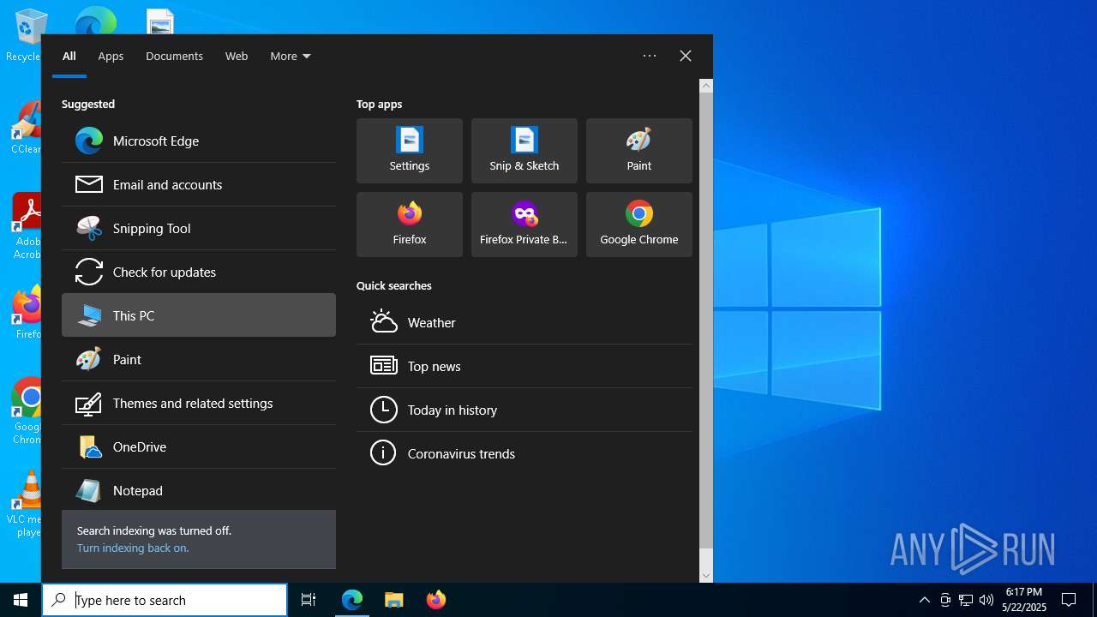Expand the More dropdown

[291, 56]
